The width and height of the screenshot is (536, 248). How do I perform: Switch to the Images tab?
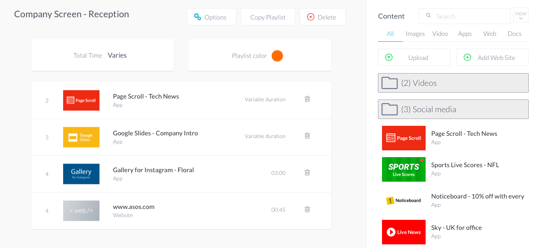[415, 34]
